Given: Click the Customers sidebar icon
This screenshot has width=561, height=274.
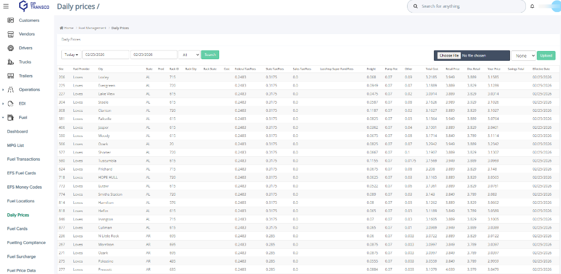Looking at the screenshot, I should pyautogui.click(x=11, y=20).
